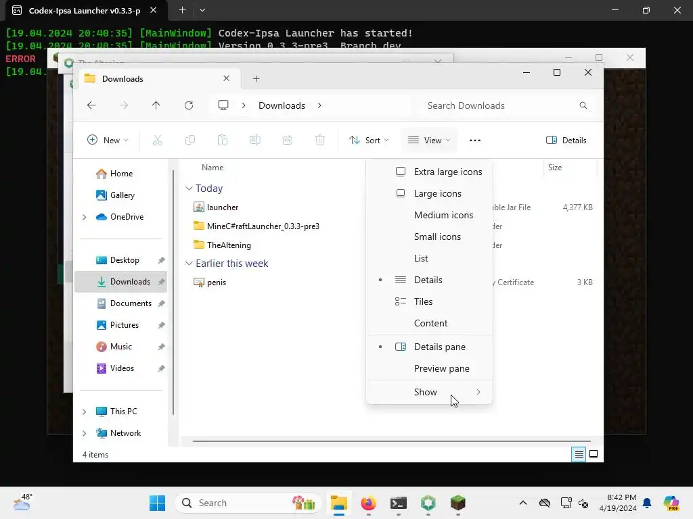Choose Extra large icons view
This screenshot has height=519, width=693.
coord(430,172)
